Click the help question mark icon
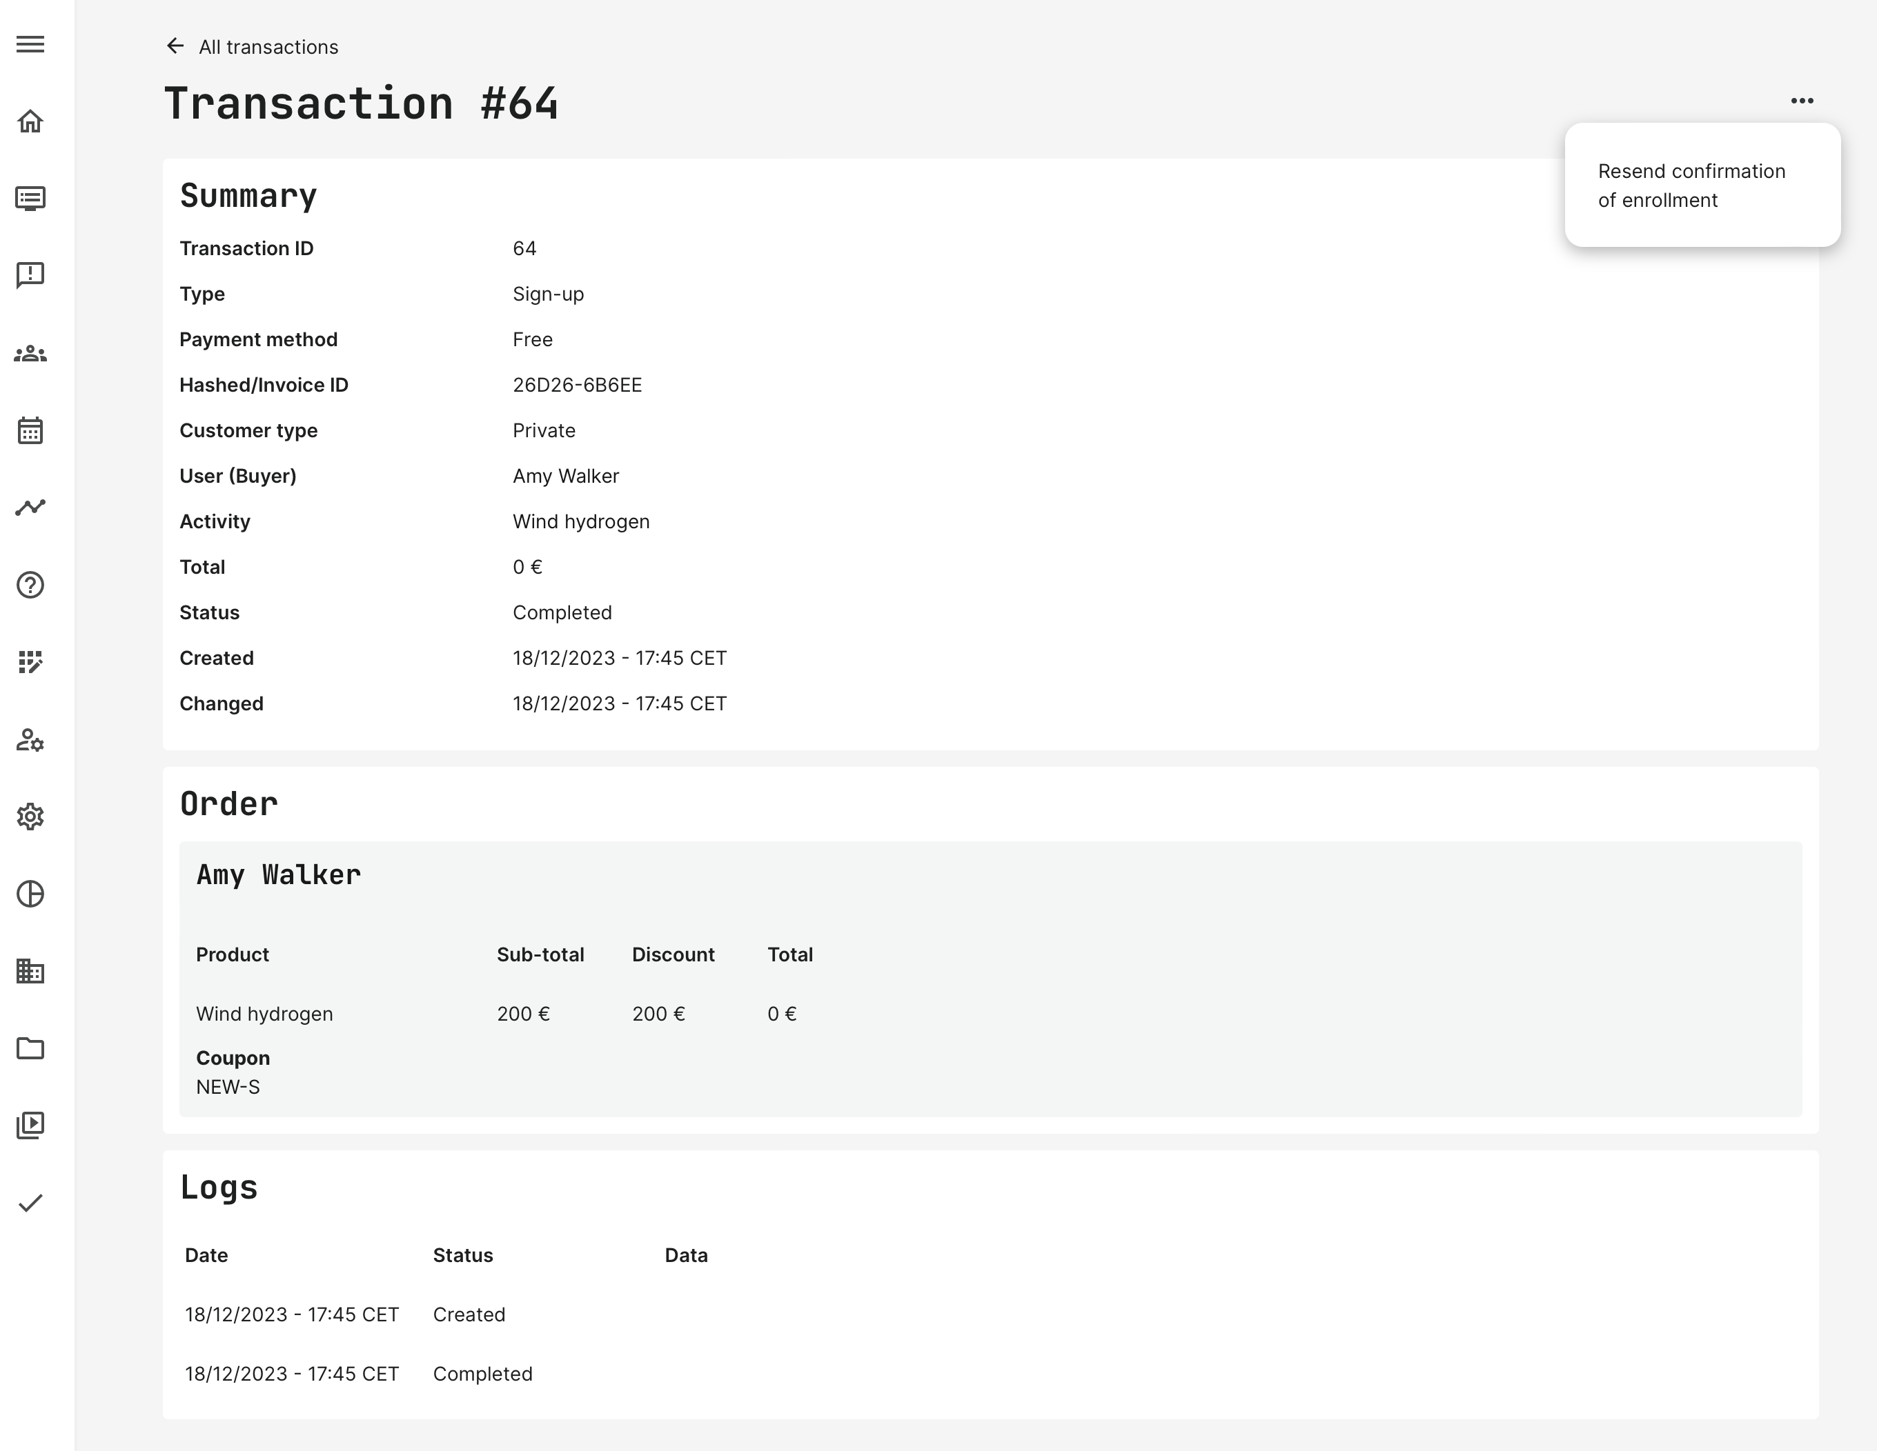1877x1451 pixels. 30,585
